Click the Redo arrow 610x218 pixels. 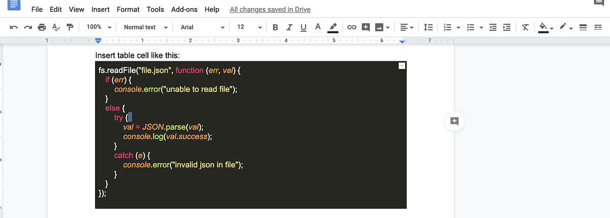coord(28,27)
